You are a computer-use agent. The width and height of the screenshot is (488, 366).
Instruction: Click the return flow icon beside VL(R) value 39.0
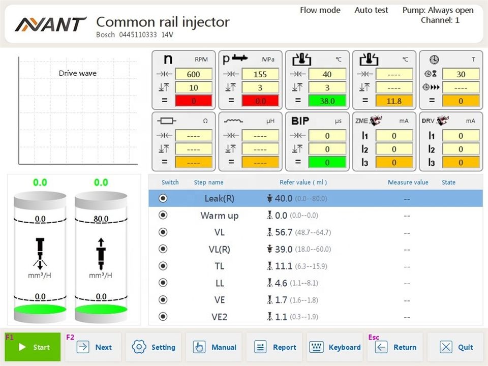pyautogui.click(x=269, y=249)
